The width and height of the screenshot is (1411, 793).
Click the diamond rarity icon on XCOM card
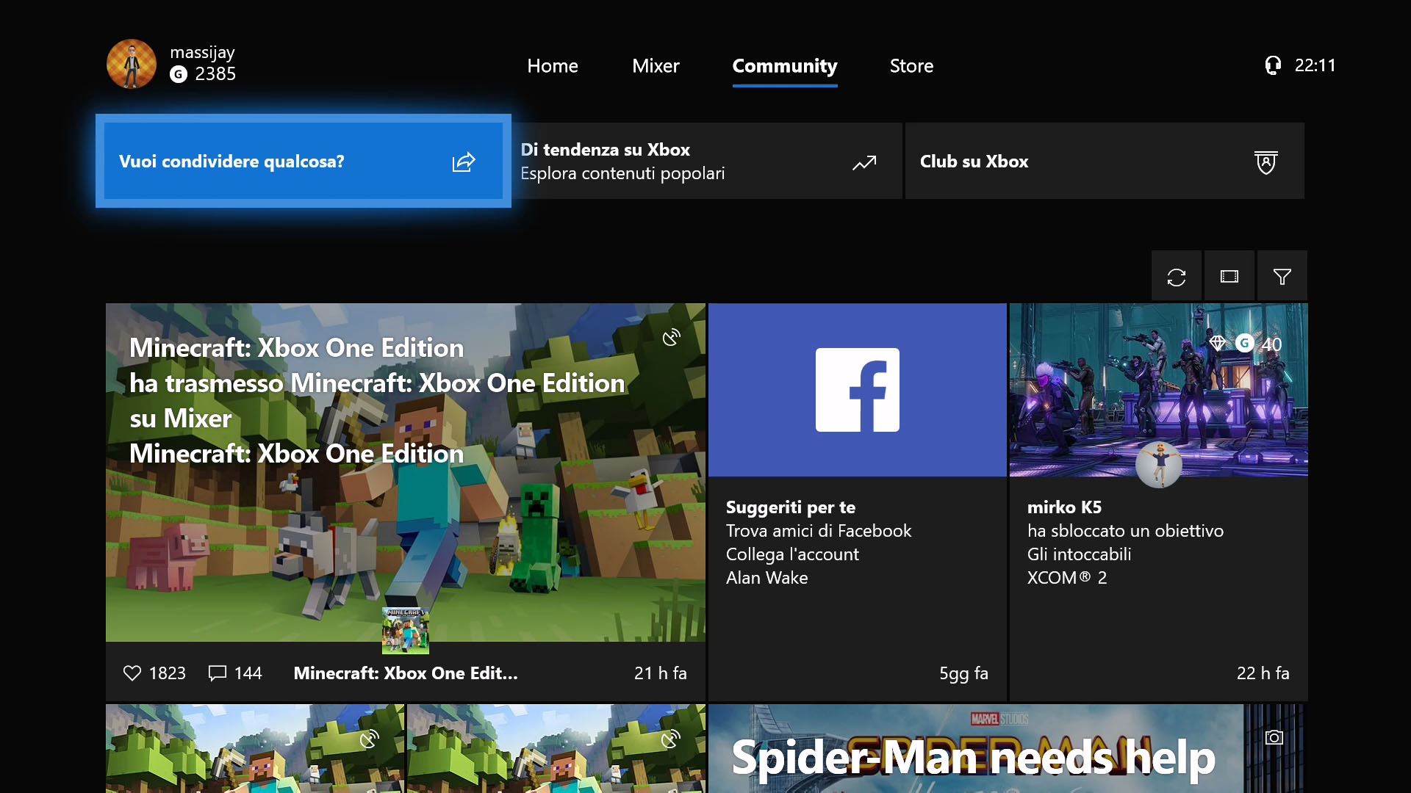(1217, 343)
